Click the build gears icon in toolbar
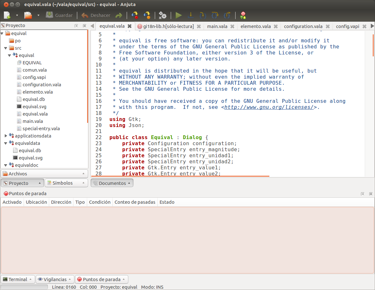The width and height of the screenshot is (375, 290). click(163, 15)
